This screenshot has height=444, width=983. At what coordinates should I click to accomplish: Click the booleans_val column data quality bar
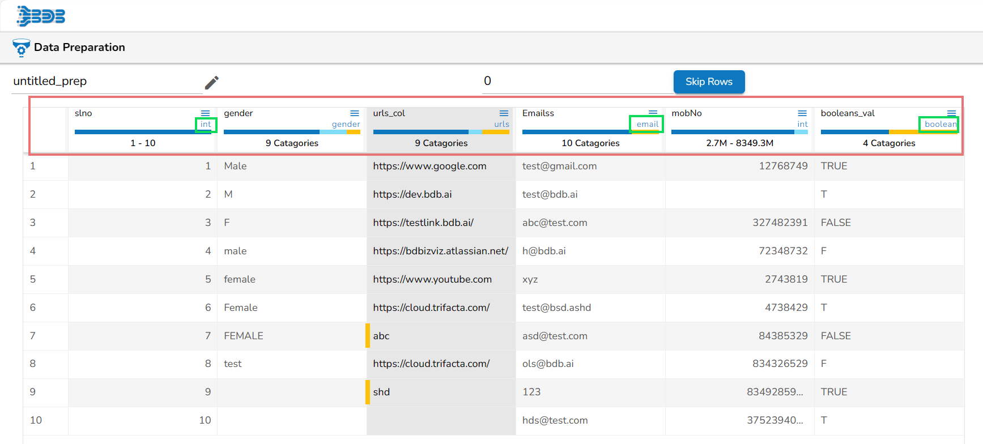tap(888, 132)
